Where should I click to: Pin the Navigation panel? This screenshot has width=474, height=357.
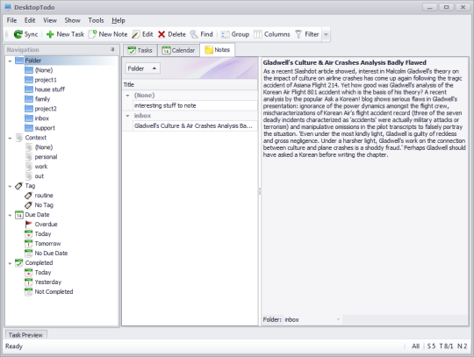[112, 49]
